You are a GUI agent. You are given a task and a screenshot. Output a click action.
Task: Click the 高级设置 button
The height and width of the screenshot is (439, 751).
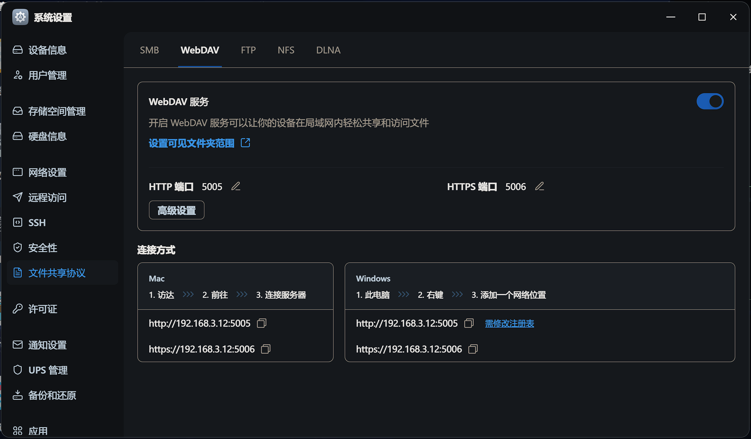[x=177, y=210]
